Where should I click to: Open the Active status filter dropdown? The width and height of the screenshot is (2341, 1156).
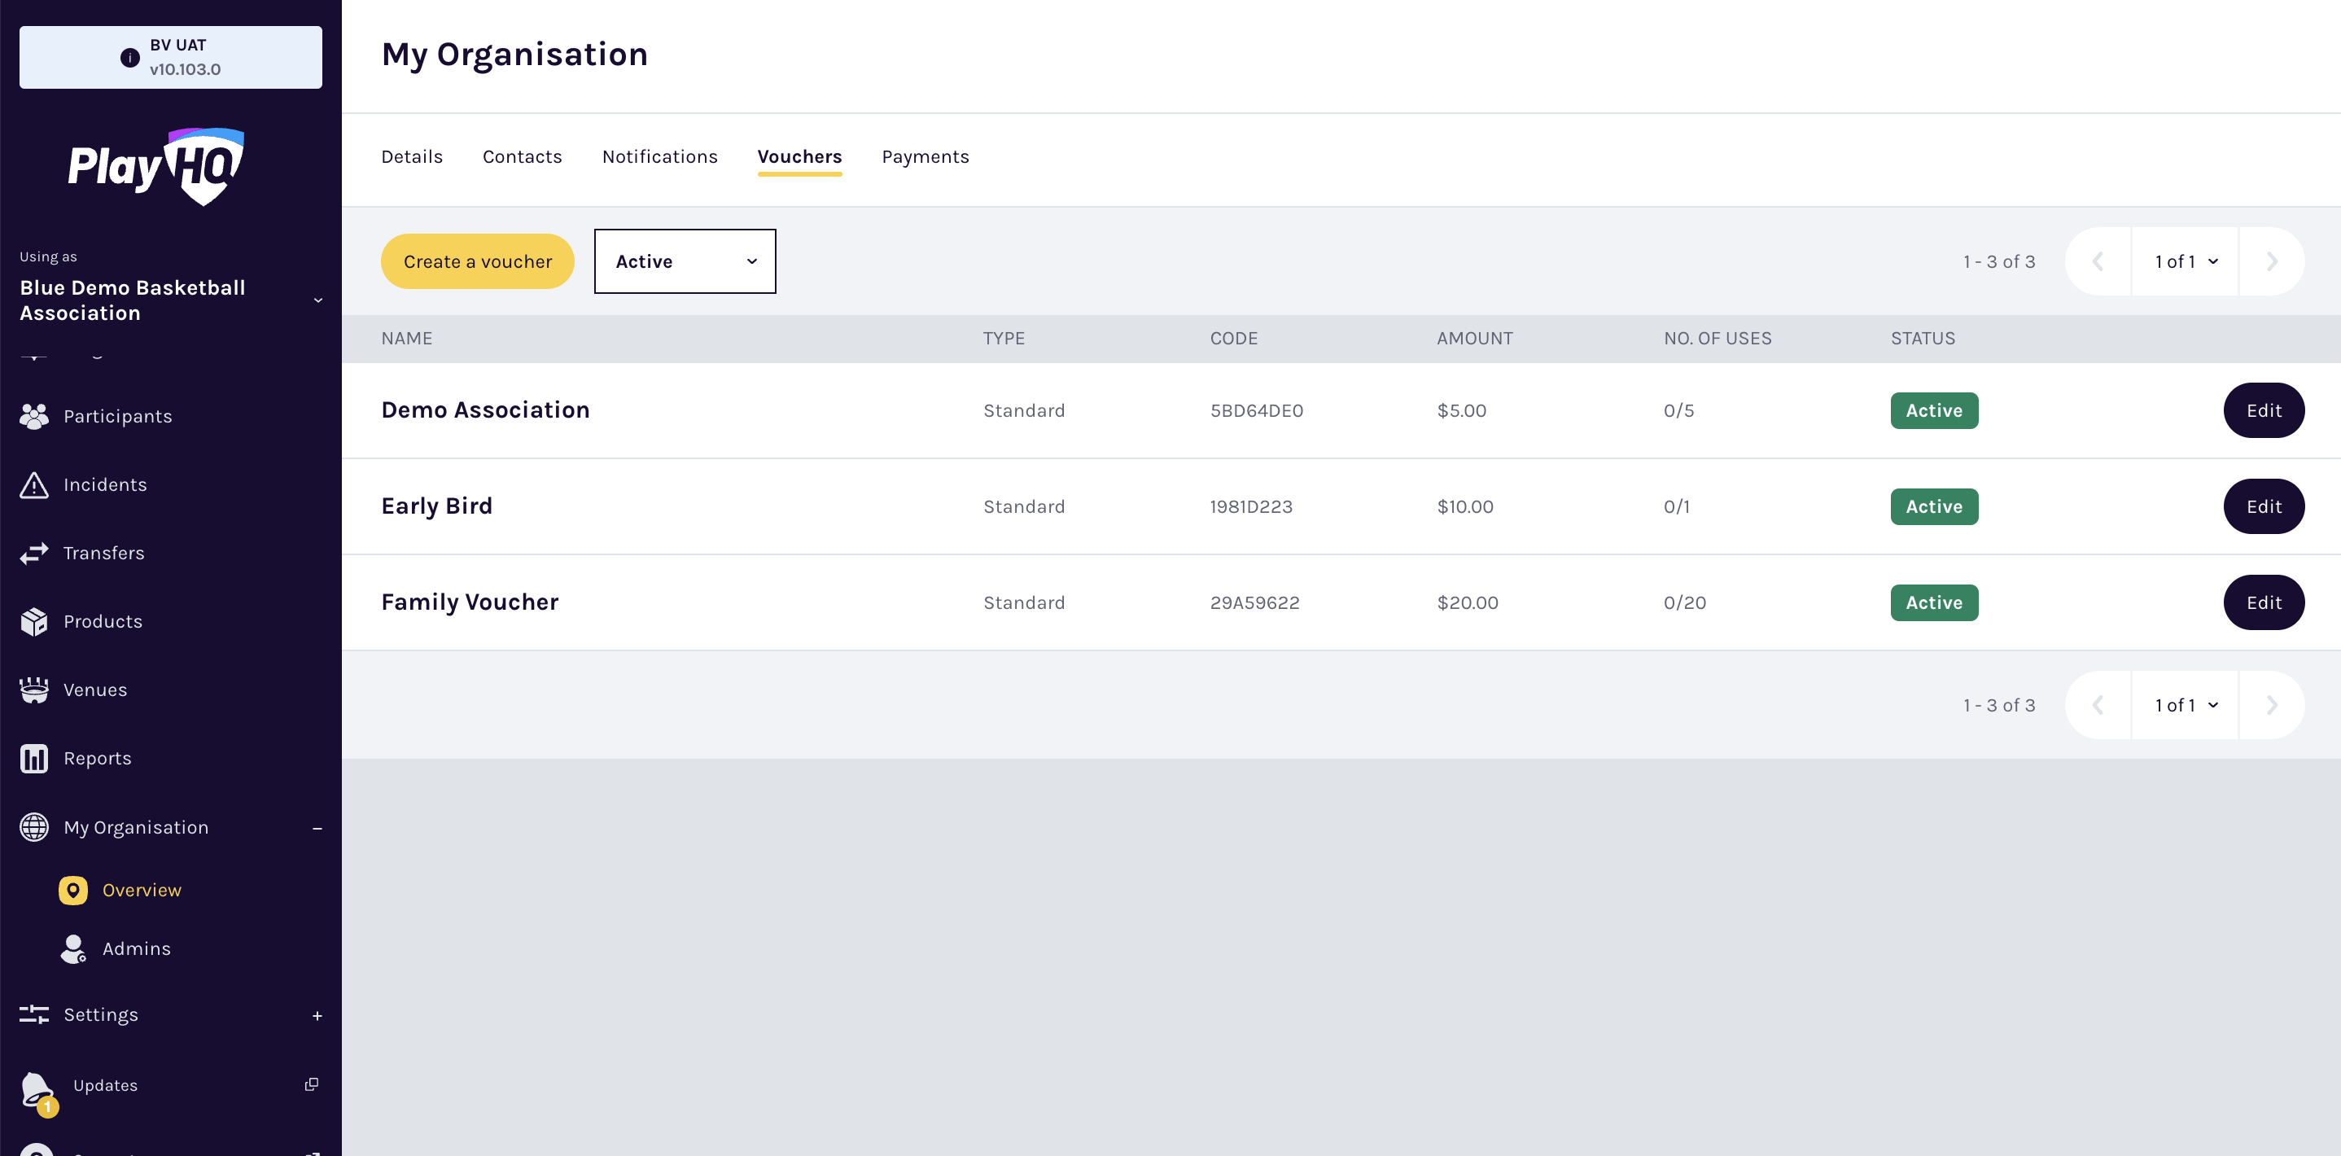685,262
